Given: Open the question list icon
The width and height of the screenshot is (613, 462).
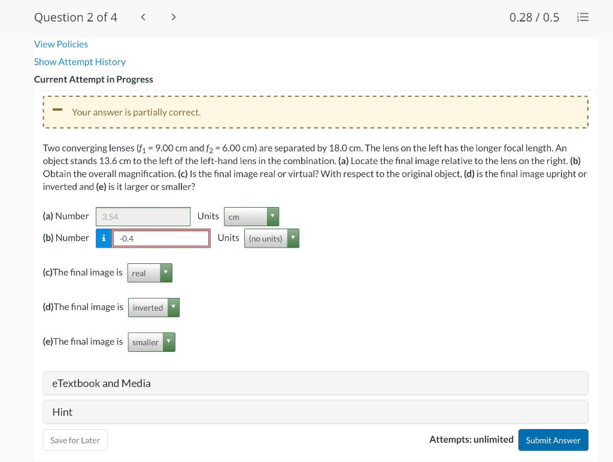Looking at the screenshot, I should tap(582, 17).
